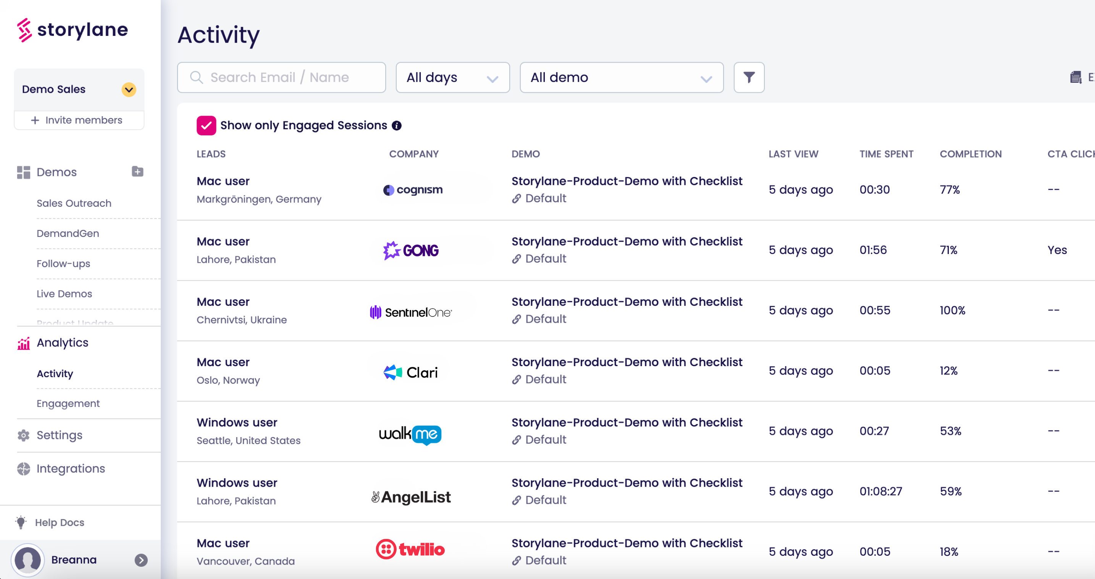Open the Engagement analytics page
Image resolution: width=1095 pixels, height=579 pixels.
pyautogui.click(x=68, y=403)
